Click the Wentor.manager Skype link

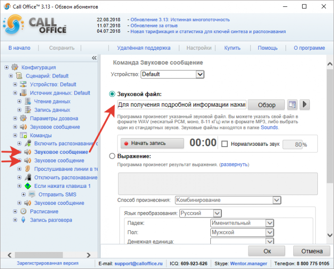(248, 264)
